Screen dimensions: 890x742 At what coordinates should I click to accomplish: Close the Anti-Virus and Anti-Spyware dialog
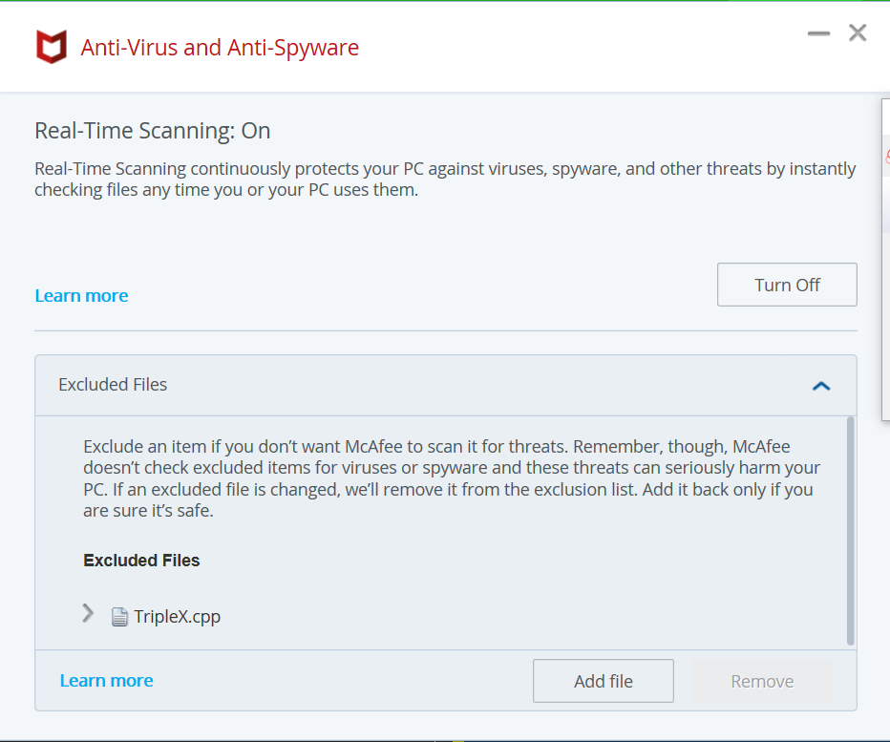858,33
